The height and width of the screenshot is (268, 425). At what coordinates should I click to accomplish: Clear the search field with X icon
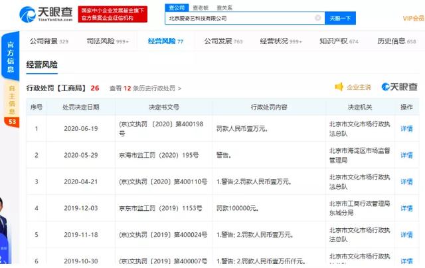[317, 18]
